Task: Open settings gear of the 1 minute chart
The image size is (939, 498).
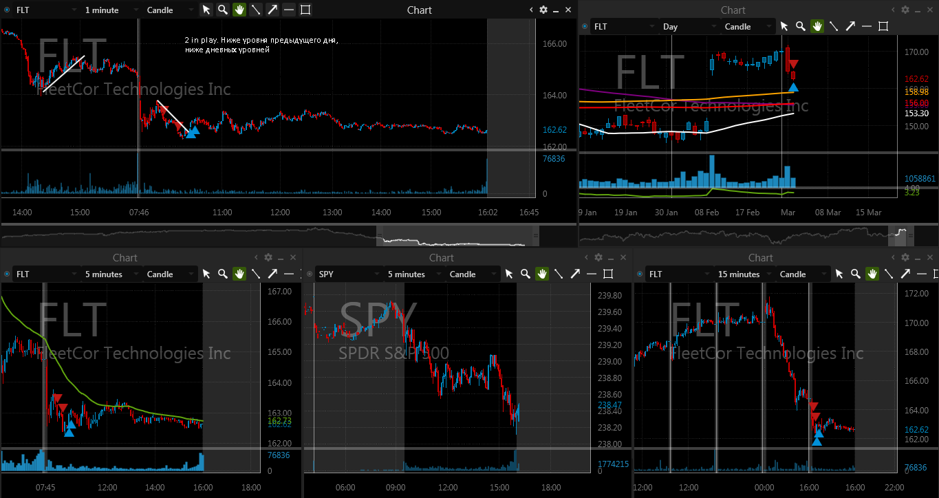Action: point(543,10)
